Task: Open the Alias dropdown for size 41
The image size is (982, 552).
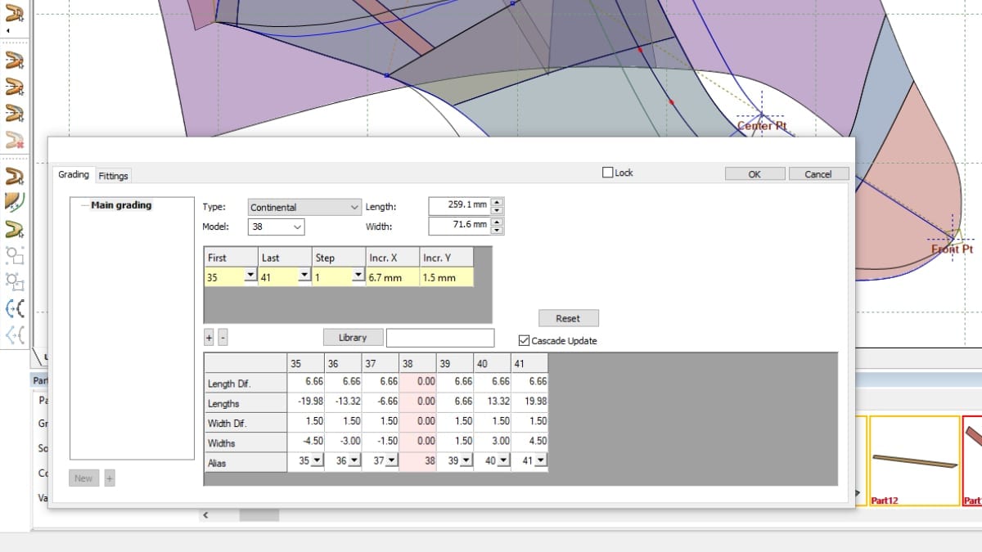Action: pyautogui.click(x=538, y=460)
